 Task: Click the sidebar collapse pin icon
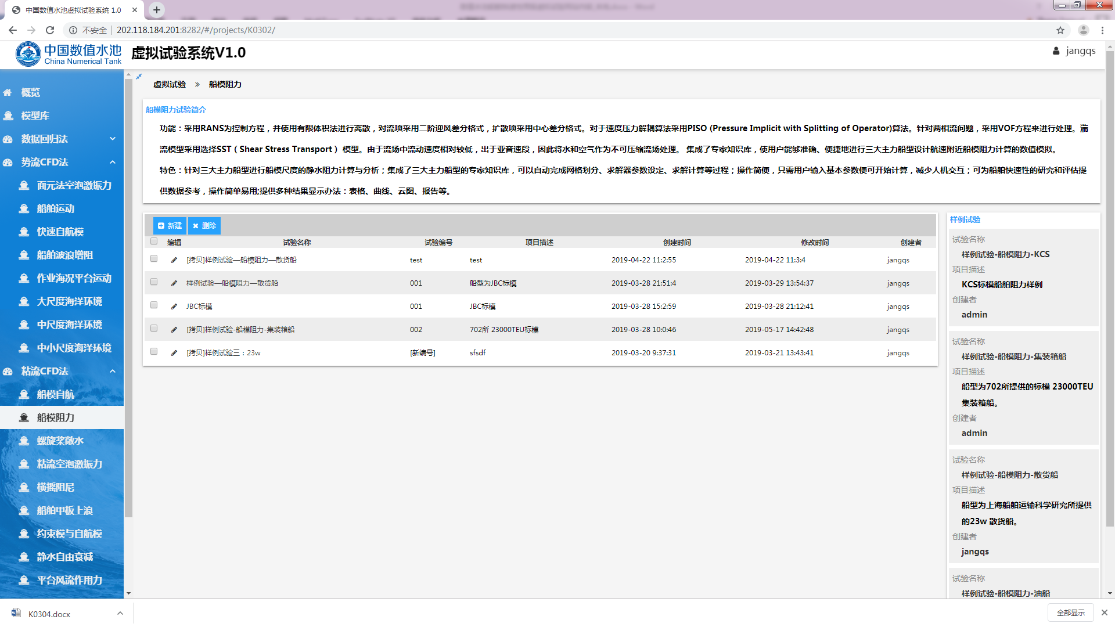(x=139, y=76)
